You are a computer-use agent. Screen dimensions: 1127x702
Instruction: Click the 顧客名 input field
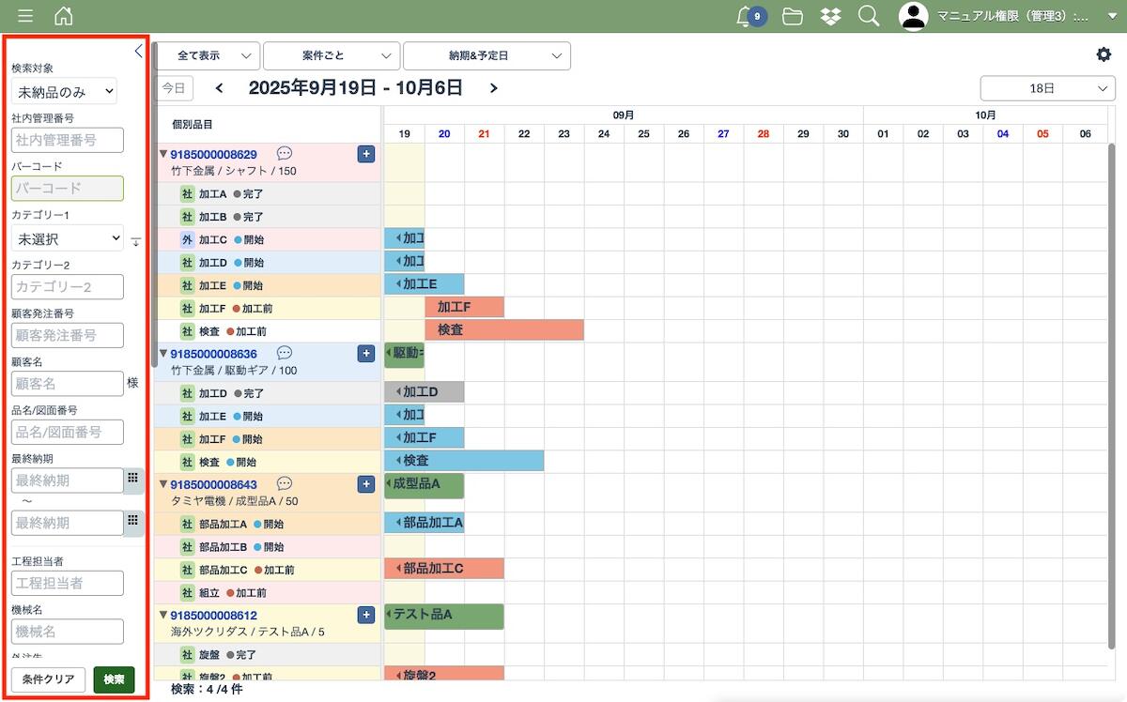click(68, 383)
